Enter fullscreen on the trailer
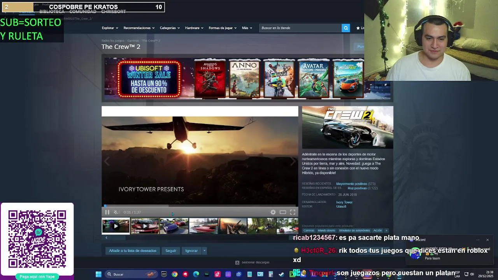 (293, 212)
